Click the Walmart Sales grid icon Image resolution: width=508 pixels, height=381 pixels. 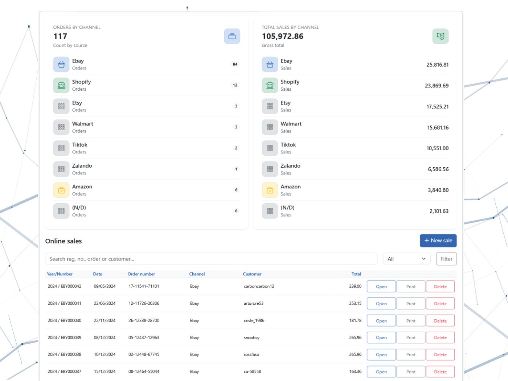coord(270,127)
